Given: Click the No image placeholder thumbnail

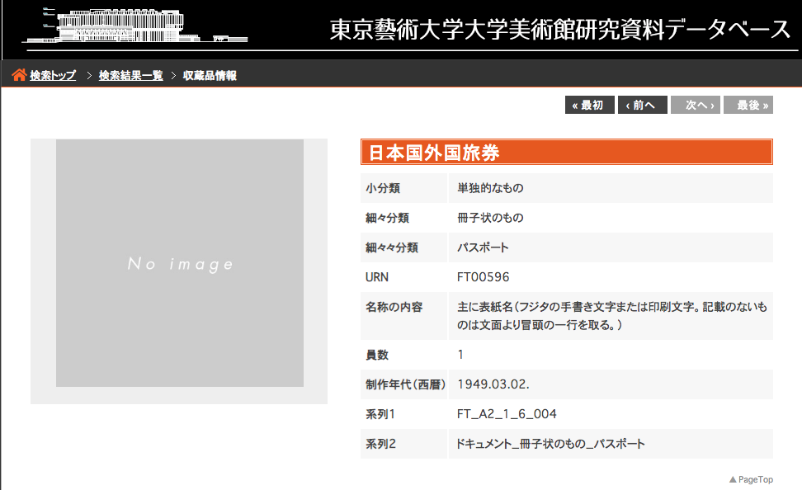Looking at the screenshot, I should 180,263.
